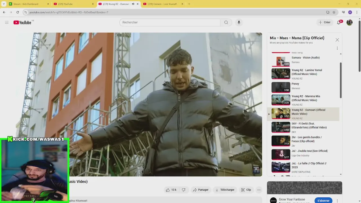Click the search magnifier button
Viewport: 361px width, 203px height.
226,22
